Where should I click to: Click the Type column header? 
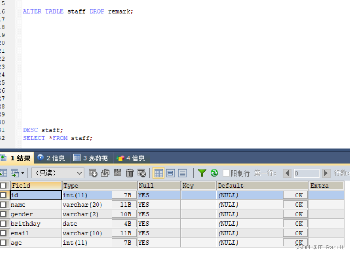point(99,186)
